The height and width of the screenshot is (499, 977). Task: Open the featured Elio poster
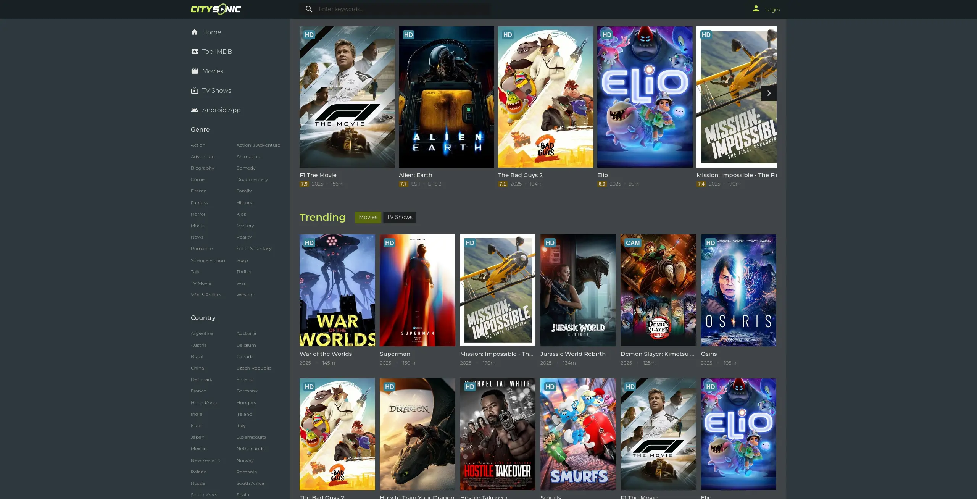[x=645, y=97]
